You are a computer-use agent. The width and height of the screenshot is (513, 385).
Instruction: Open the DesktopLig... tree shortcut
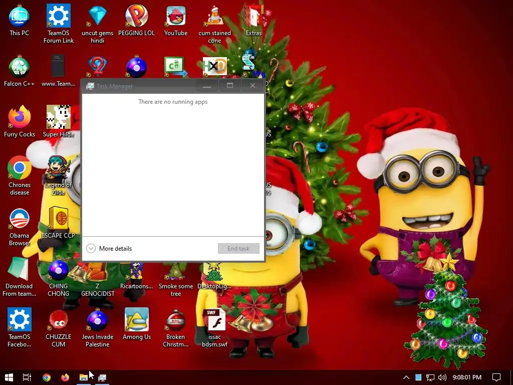click(x=214, y=277)
